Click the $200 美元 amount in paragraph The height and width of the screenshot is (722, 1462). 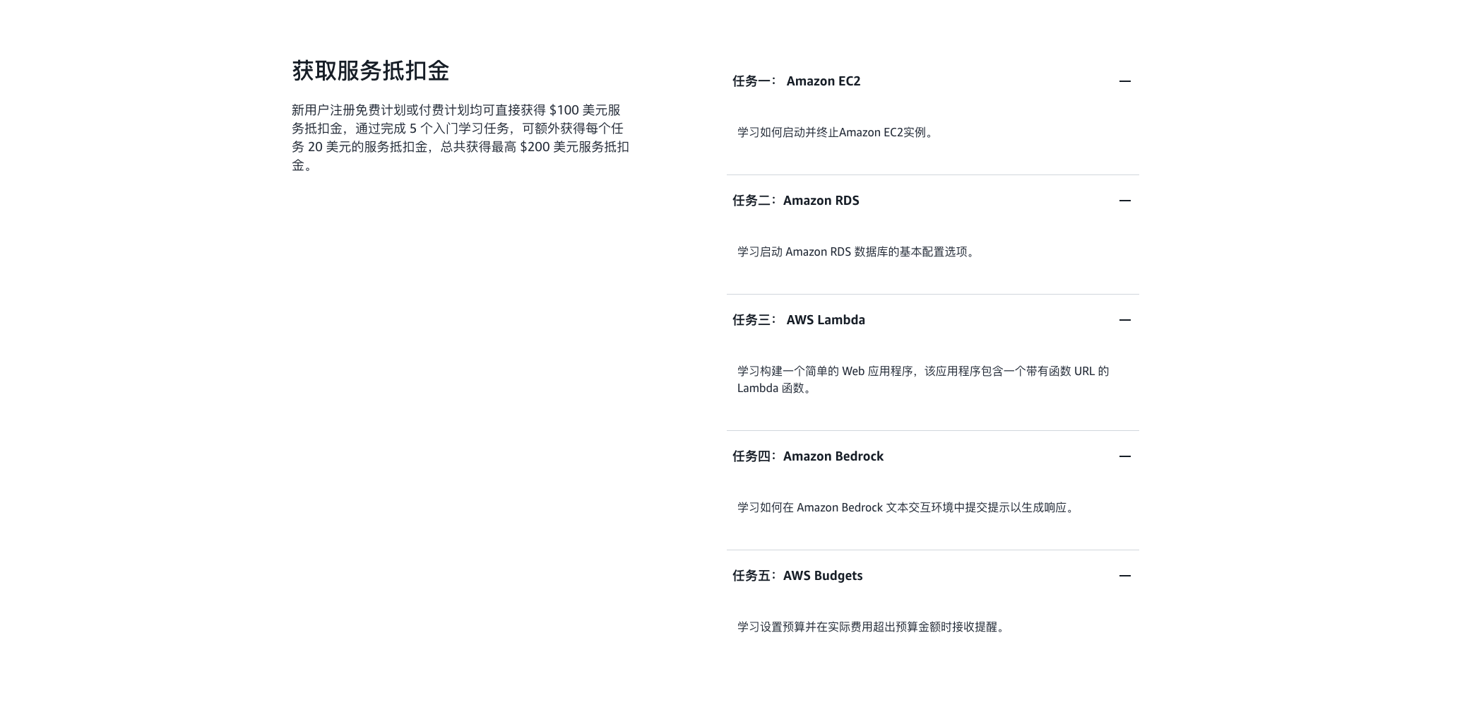[549, 147]
